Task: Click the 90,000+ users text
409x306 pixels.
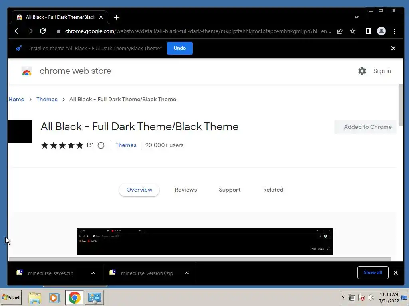Action: click(x=164, y=145)
